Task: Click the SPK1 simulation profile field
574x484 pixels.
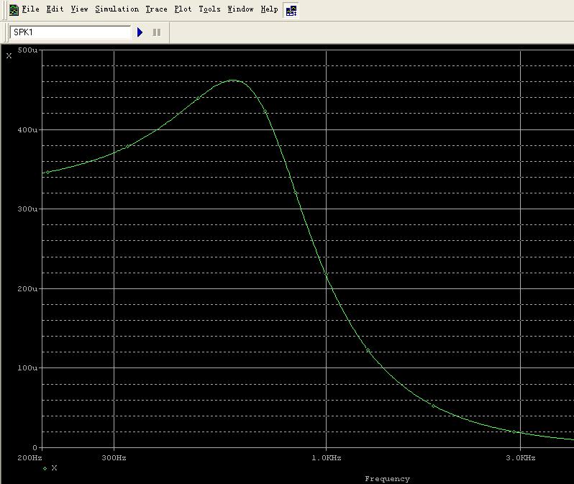Action: (x=70, y=32)
